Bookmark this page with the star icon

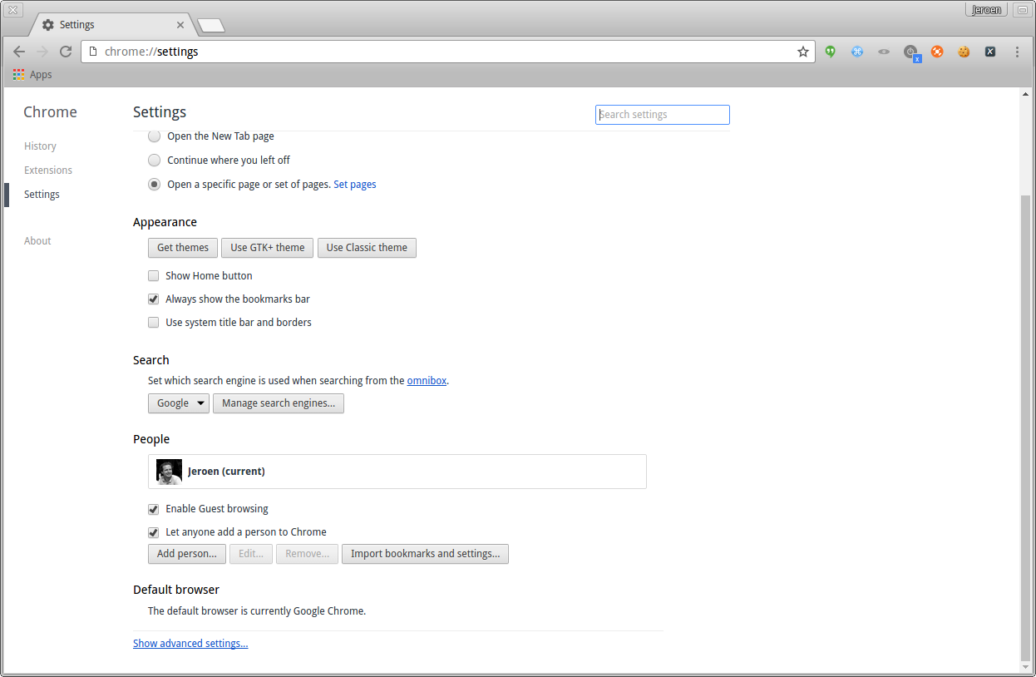point(803,52)
